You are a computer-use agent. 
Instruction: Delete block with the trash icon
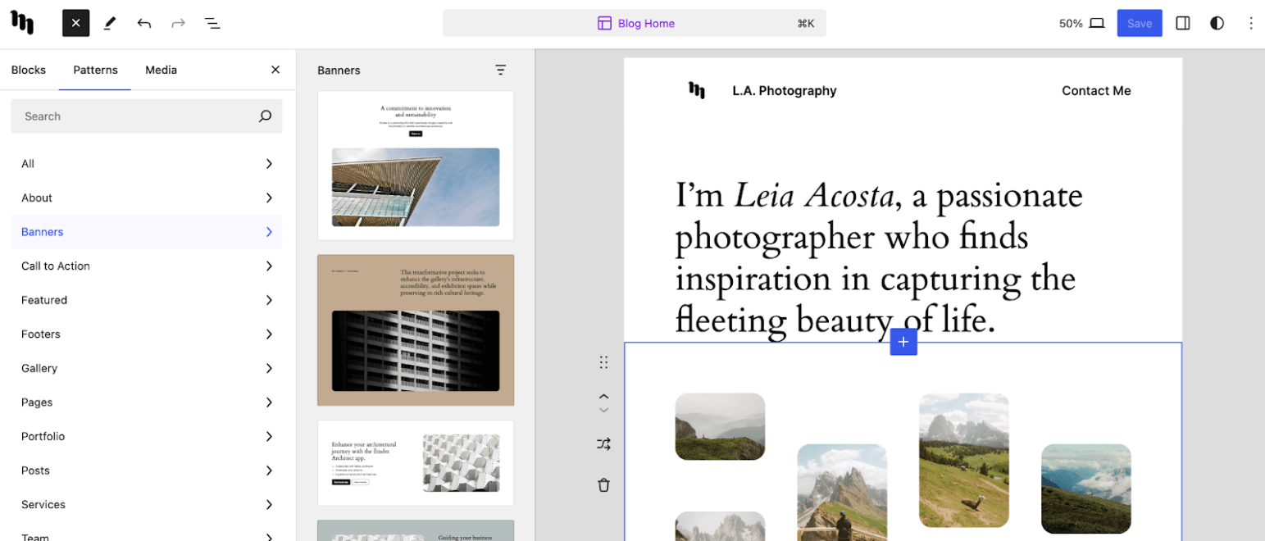click(603, 484)
